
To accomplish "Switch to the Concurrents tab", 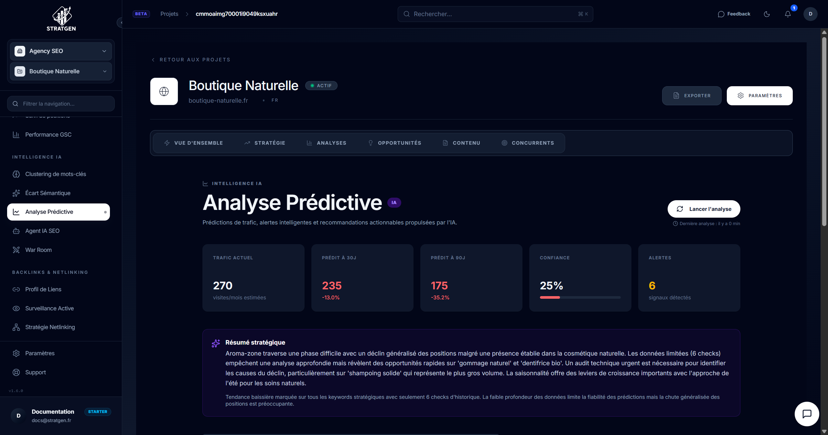I will pyautogui.click(x=528, y=143).
